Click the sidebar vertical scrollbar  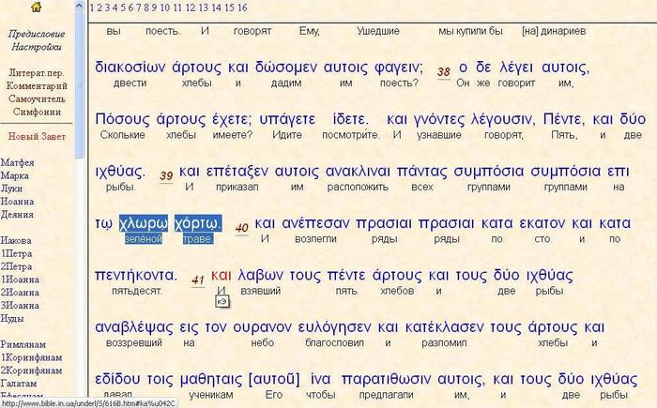[80, 188]
